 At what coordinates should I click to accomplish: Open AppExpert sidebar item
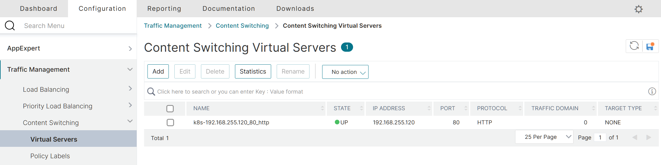click(x=23, y=48)
